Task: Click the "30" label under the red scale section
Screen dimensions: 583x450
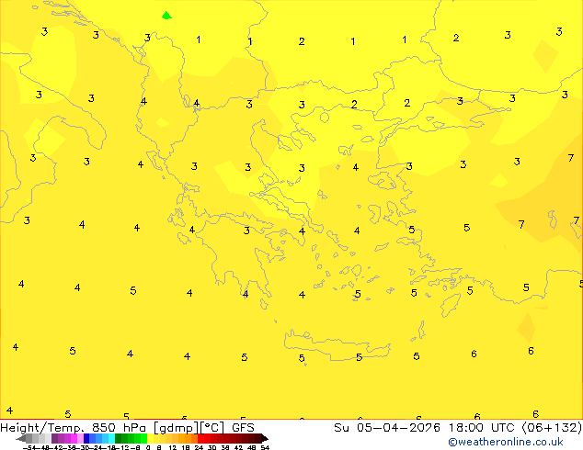Action: coord(211,447)
